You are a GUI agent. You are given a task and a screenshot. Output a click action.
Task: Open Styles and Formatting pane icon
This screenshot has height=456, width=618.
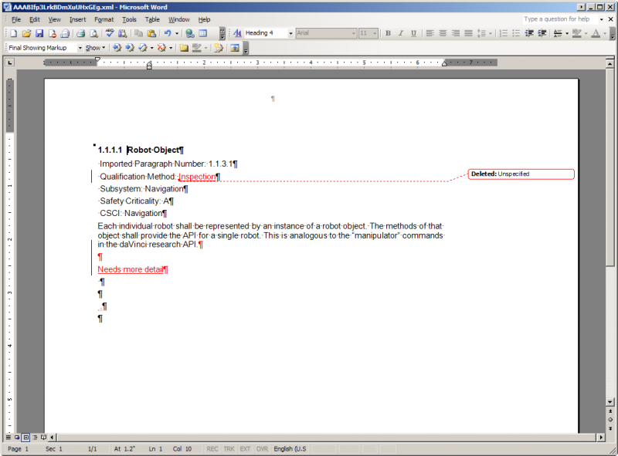237,33
